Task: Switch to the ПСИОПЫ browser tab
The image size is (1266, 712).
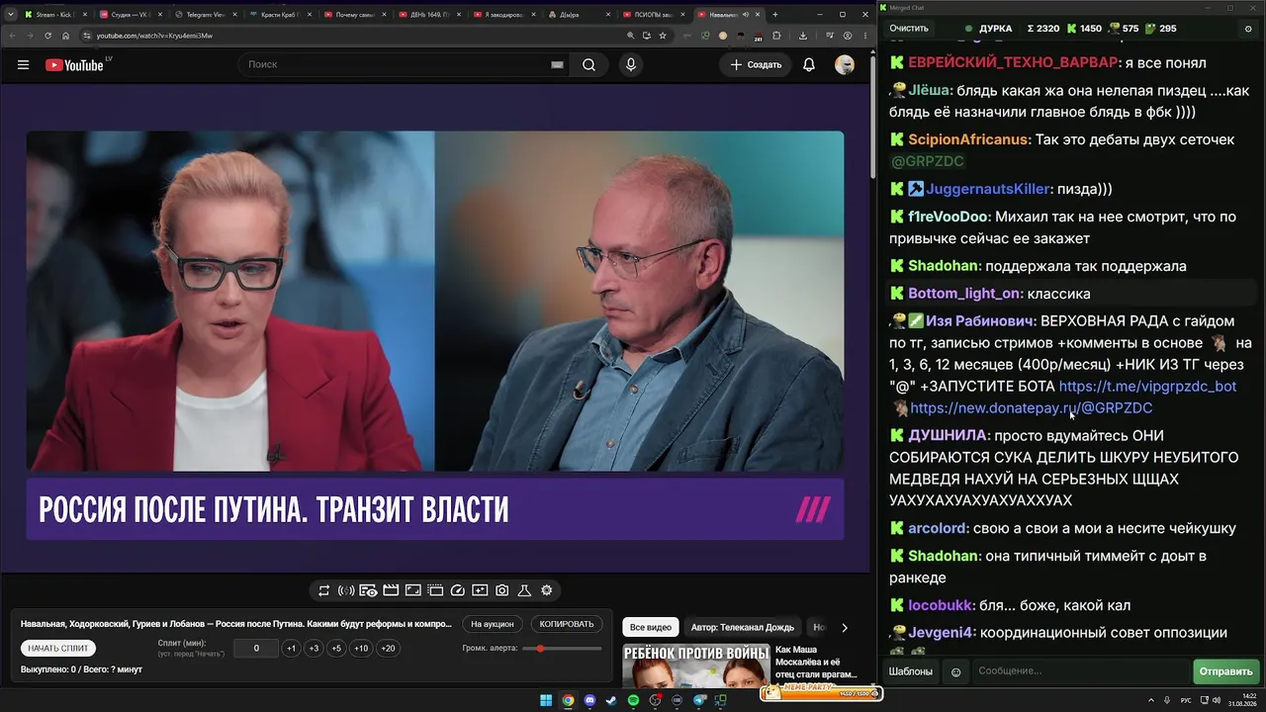Action: point(655,15)
